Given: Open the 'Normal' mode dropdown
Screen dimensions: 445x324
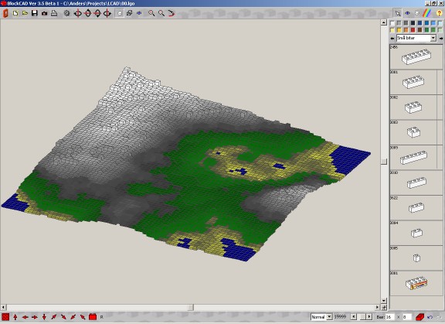Looking at the screenshot, I should [329, 316].
